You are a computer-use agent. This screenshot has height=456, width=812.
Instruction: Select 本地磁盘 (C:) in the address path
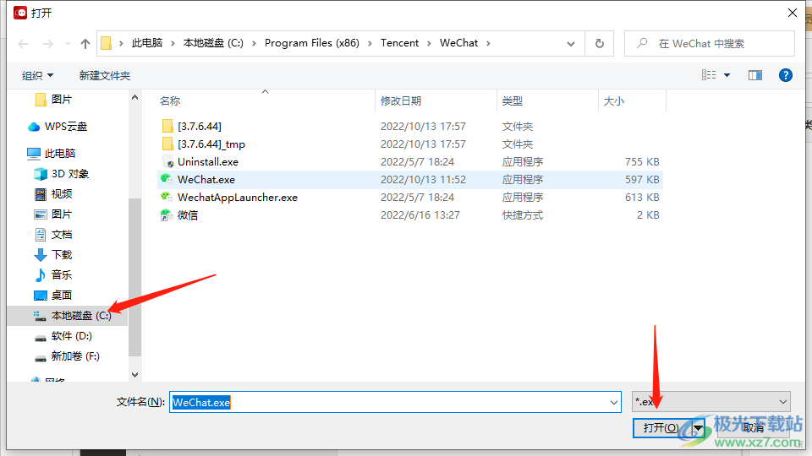tap(213, 43)
